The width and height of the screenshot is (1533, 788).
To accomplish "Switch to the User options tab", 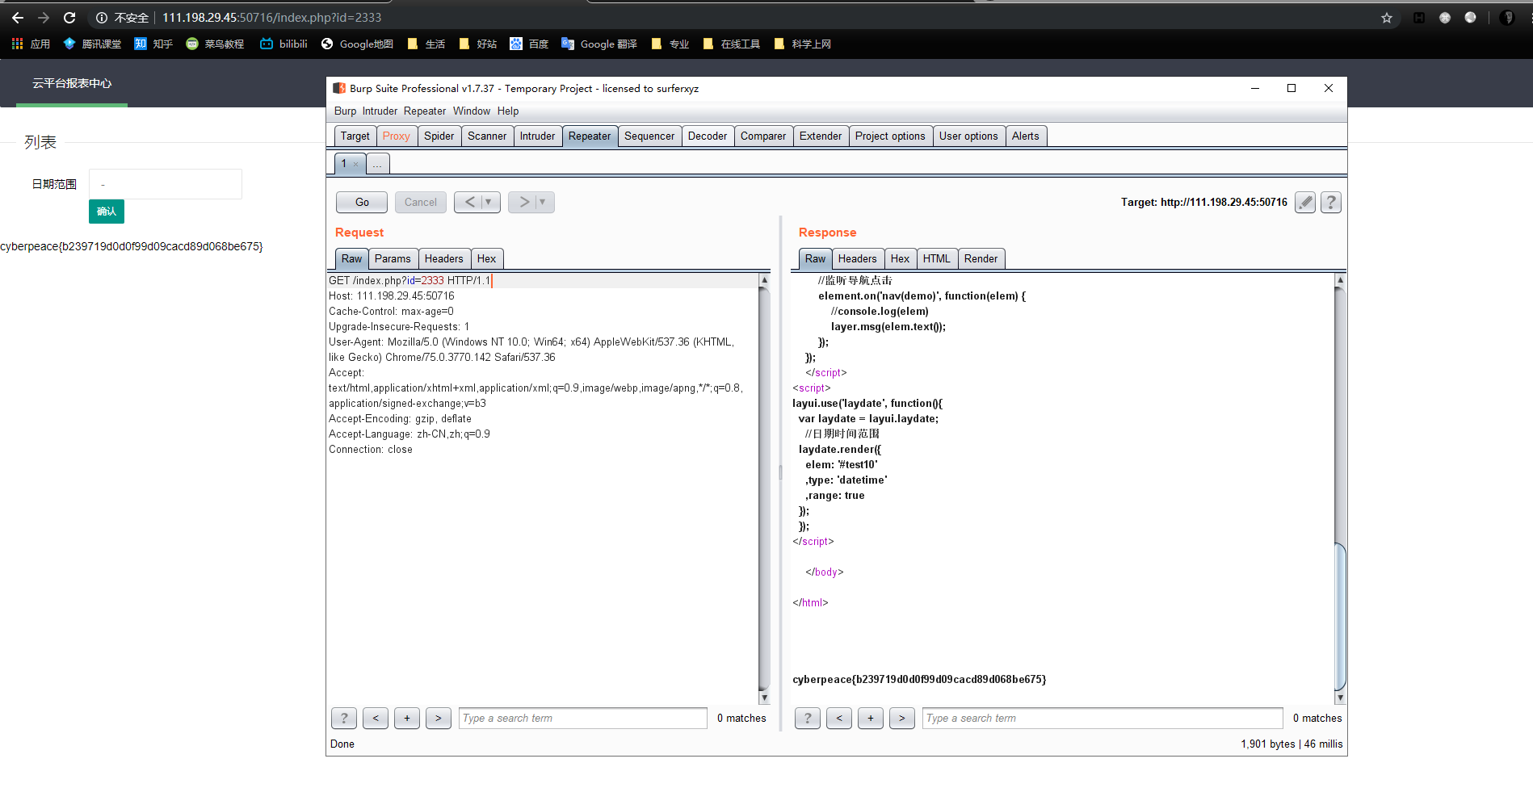I will (968, 136).
